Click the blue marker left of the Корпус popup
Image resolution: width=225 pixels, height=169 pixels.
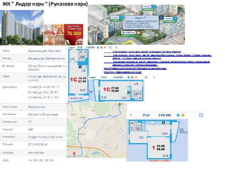121,17
